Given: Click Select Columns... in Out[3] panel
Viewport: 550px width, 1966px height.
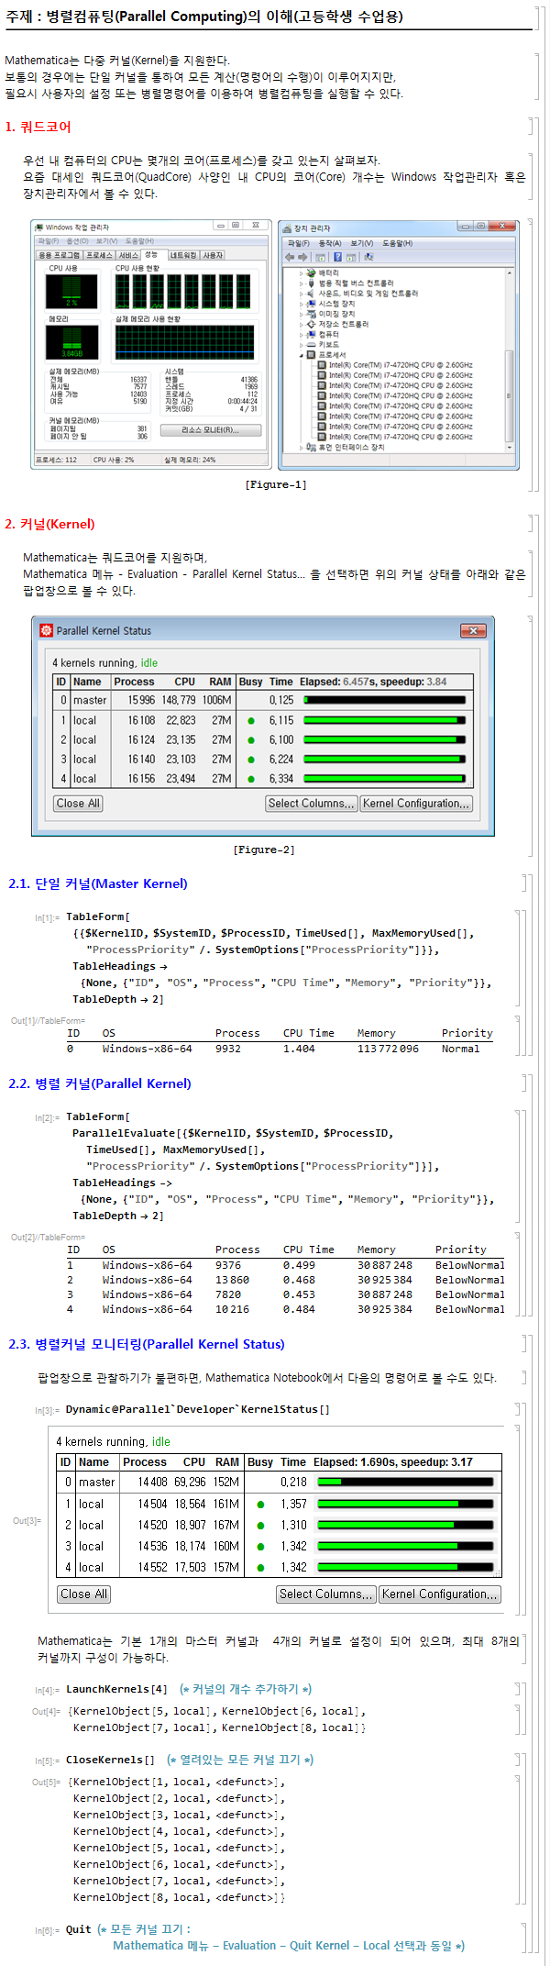Looking at the screenshot, I should pyautogui.click(x=325, y=1594).
